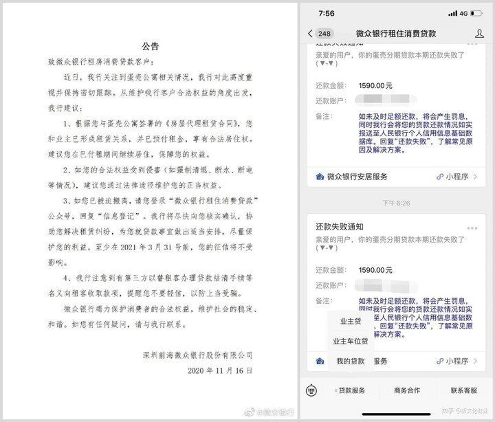The width and height of the screenshot is (495, 422).
Task: Click the link icon beside lower 小程序
Action: pos(440,361)
